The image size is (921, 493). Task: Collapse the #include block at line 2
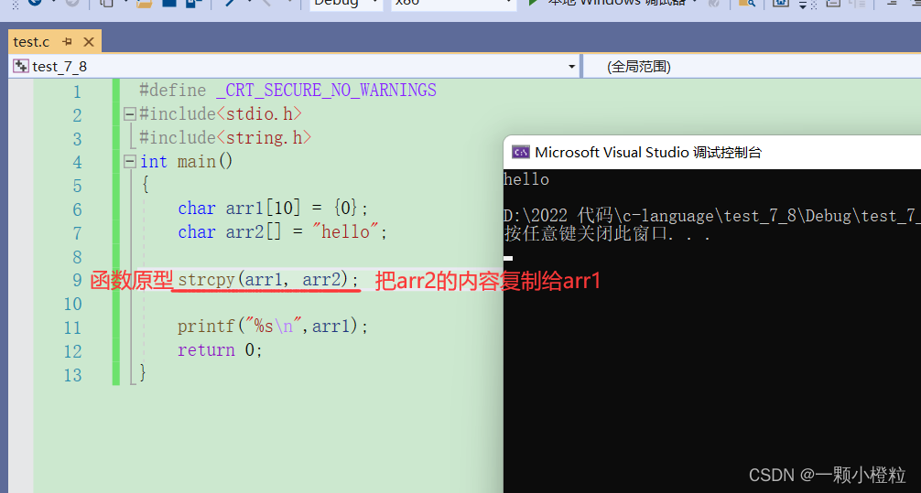tap(130, 114)
